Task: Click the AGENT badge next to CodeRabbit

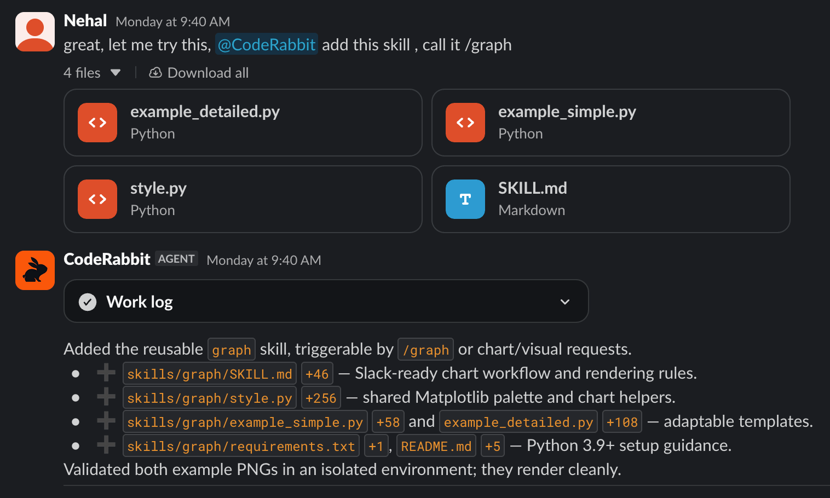Action: [x=176, y=259]
